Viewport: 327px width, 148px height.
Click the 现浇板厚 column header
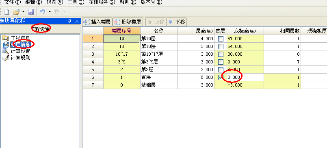(x=314, y=31)
